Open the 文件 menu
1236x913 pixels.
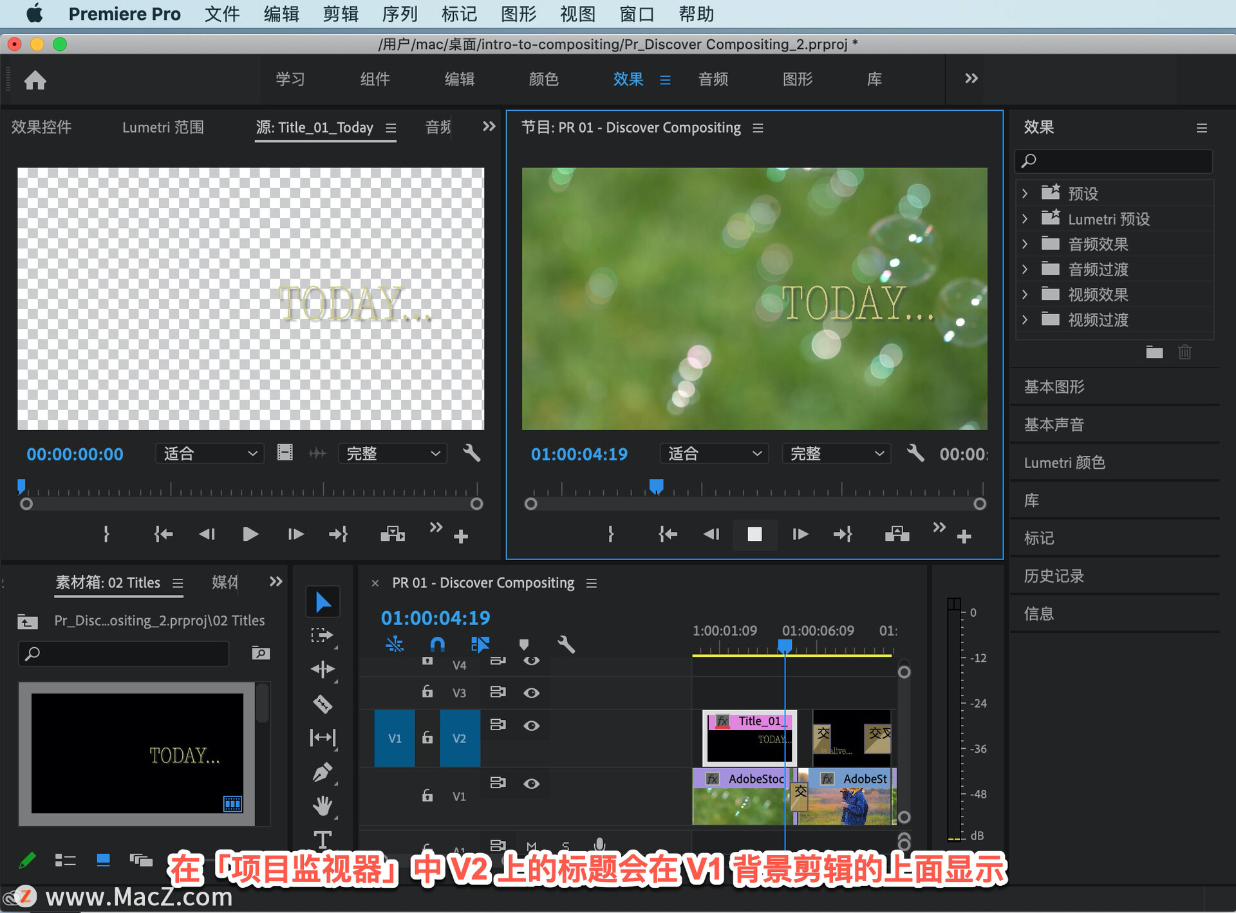222,14
